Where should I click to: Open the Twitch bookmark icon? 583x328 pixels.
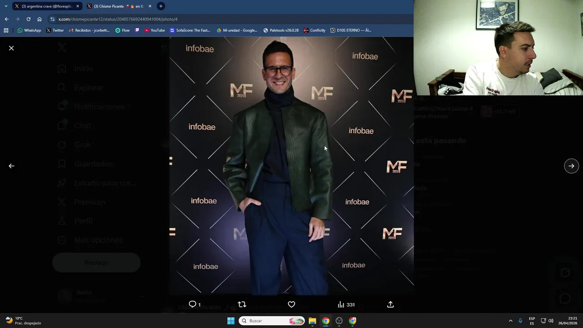coord(137,31)
